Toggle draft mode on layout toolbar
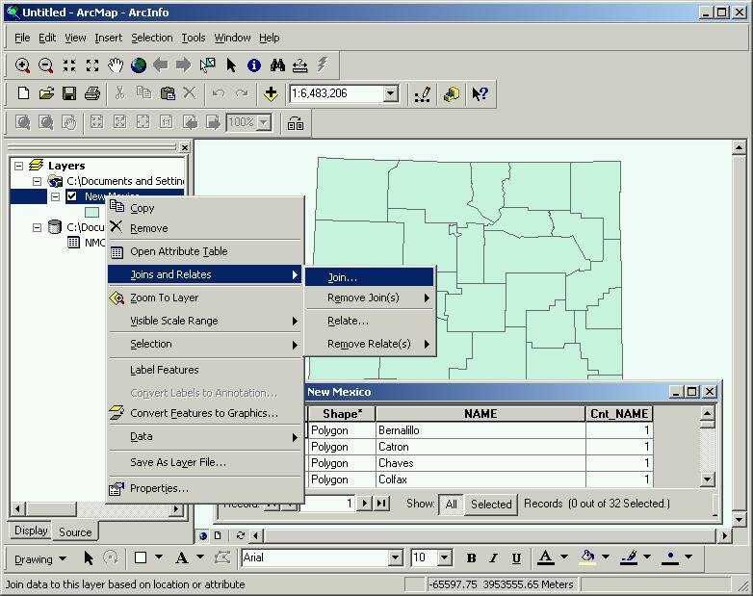This screenshot has width=753, height=596. click(296, 123)
